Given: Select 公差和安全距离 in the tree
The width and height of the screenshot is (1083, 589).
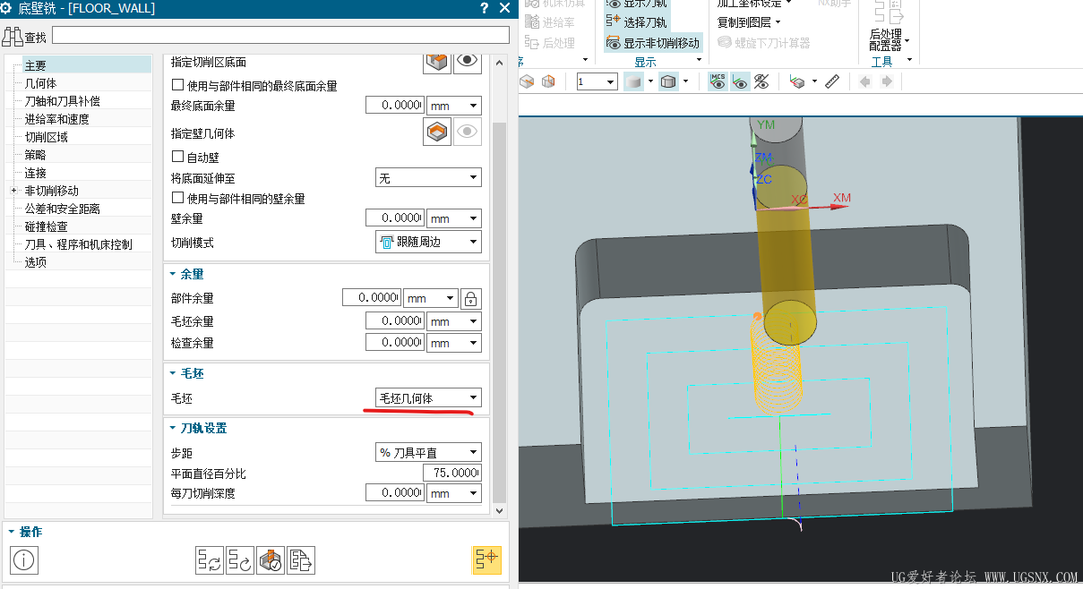Looking at the screenshot, I should [63, 209].
